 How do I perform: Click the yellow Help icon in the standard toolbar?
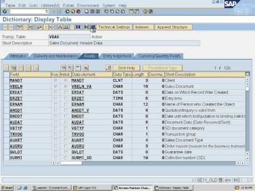(145, 12)
